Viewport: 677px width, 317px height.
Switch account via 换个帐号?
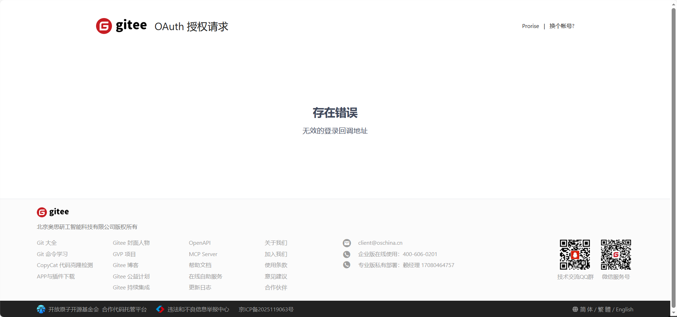(562, 26)
